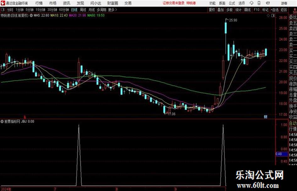Click 证券交易未登录 login link
The width and height of the screenshot is (297, 191).
(x=173, y=3)
